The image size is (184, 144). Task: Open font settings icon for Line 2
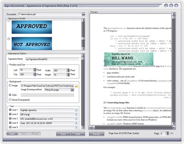76,114
